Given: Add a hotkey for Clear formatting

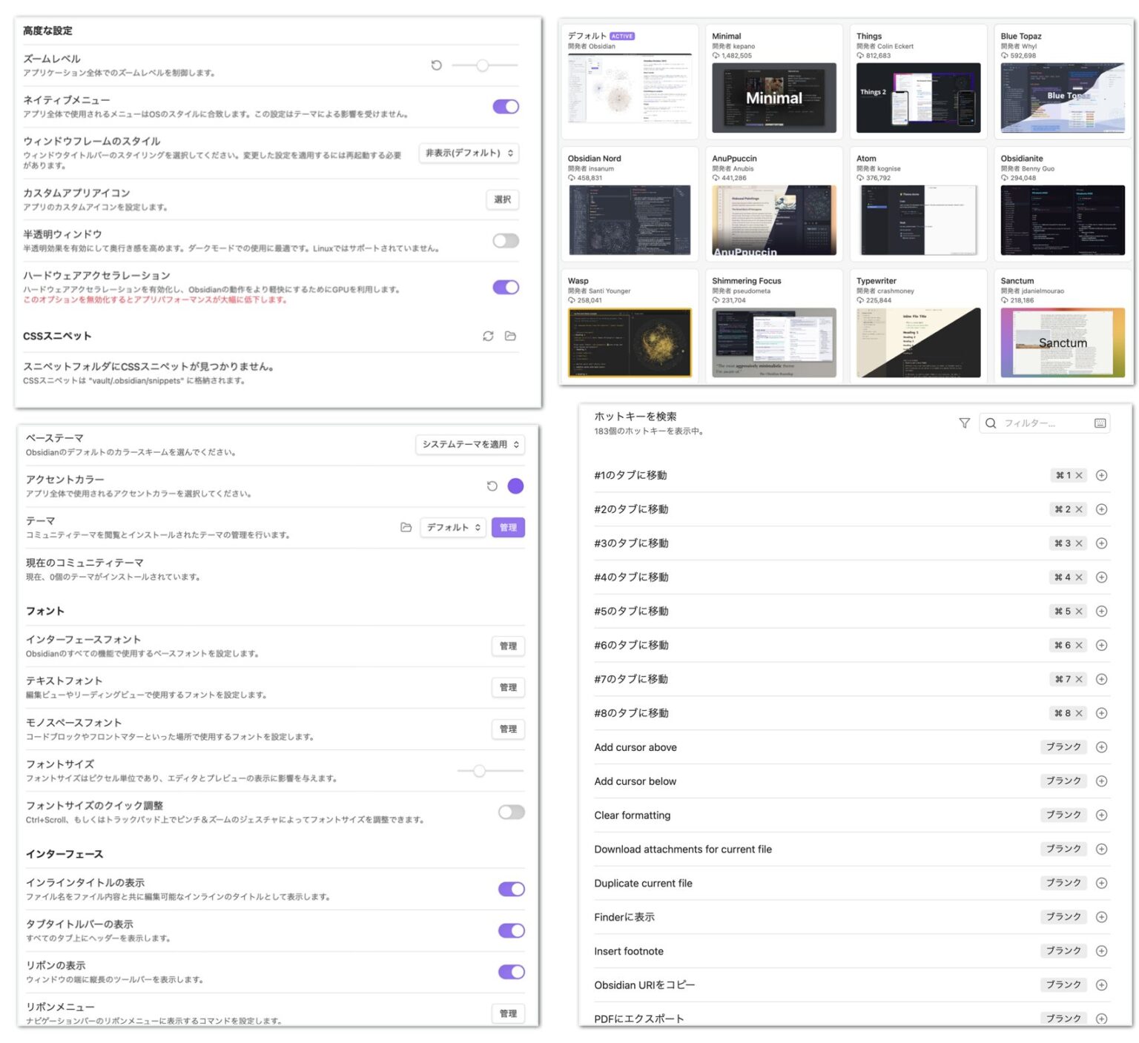Looking at the screenshot, I should click(x=1101, y=815).
